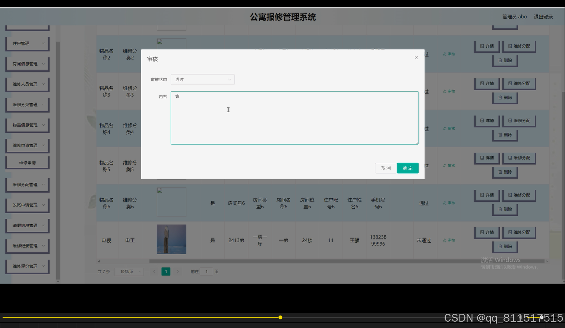Click the 审核 pencil icon for 物品名称6
This screenshot has height=328, width=565.
pyautogui.click(x=449, y=203)
